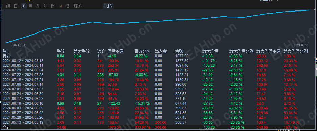Click the 0.38 max lots cell

(x=77, y=66)
